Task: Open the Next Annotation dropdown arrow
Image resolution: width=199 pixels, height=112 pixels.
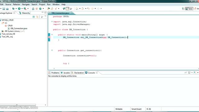Action: tap(80, 9)
